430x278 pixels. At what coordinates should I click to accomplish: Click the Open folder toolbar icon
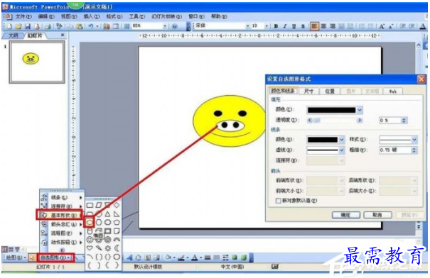18,26
